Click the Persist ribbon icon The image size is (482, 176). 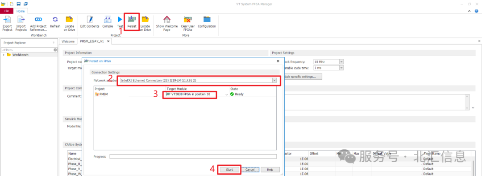132,22
